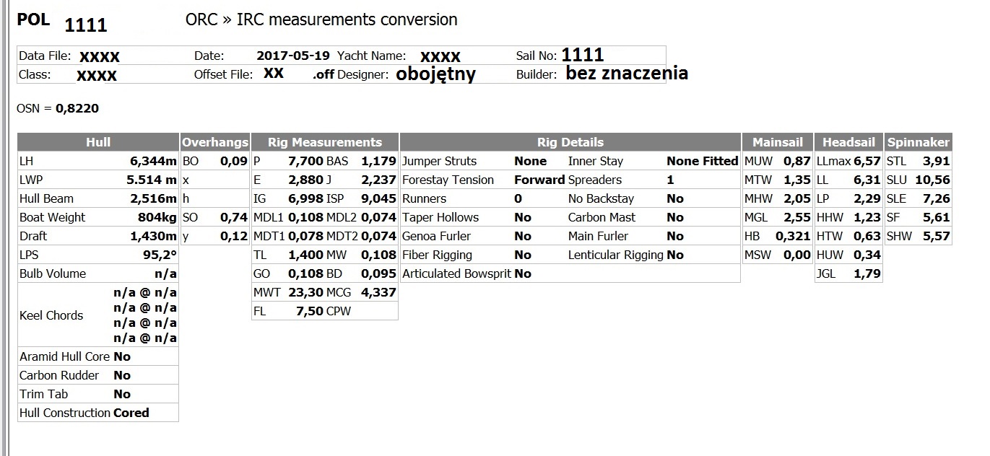Select the Rig Details header
Image resolution: width=990 pixels, height=456 pixels.
pos(570,142)
